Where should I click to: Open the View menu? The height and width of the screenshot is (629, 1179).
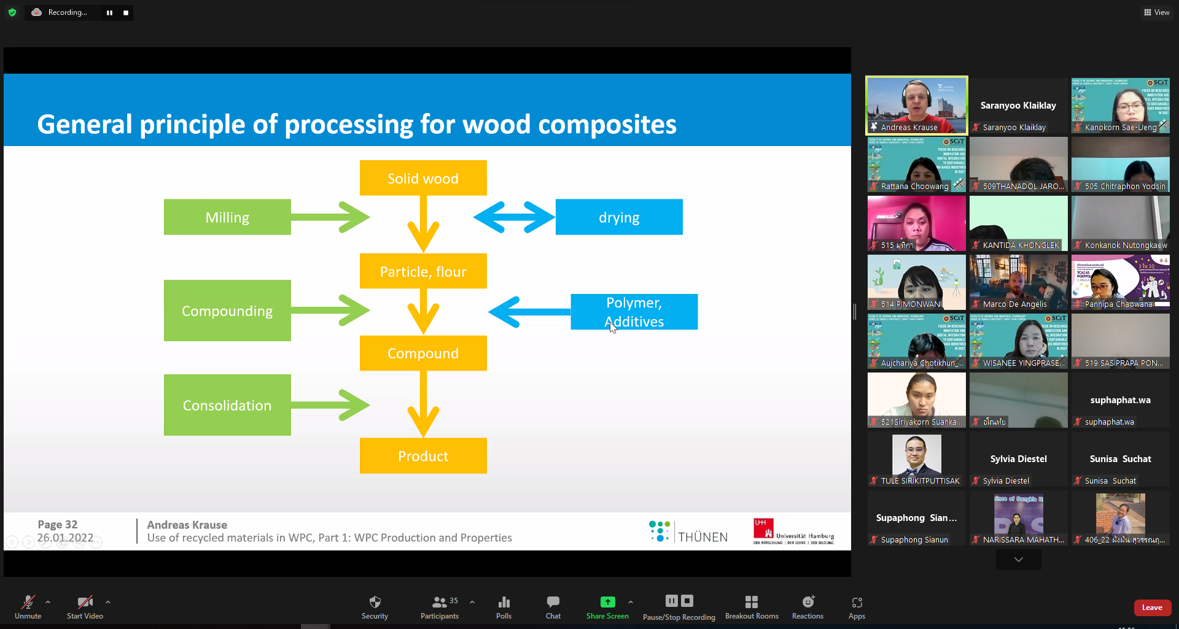pyautogui.click(x=1156, y=12)
